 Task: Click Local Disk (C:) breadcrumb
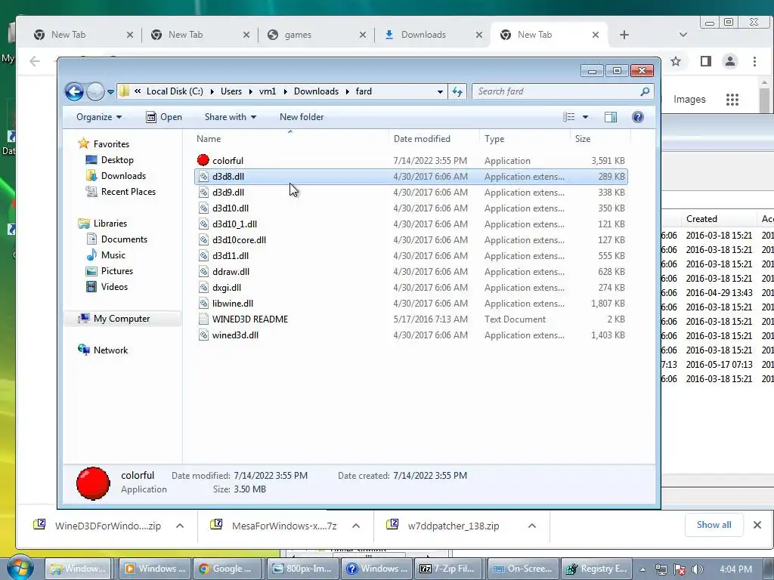pyautogui.click(x=175, y=91)
